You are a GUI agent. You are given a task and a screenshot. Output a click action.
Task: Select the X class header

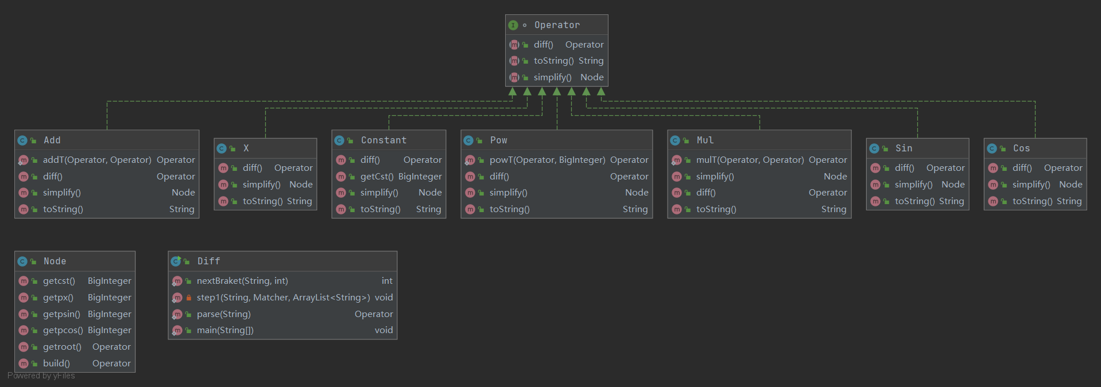(x=246, y=148)
